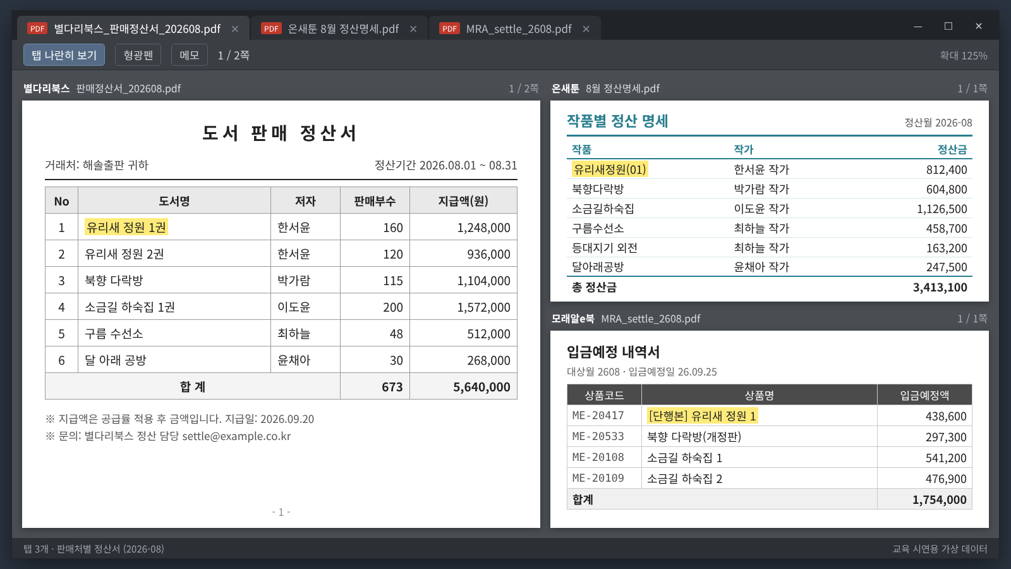1011x569 pixels.
Task: Click the 1 / 2쪽 page indicator in toolbar
Action: tap(234, 56)
